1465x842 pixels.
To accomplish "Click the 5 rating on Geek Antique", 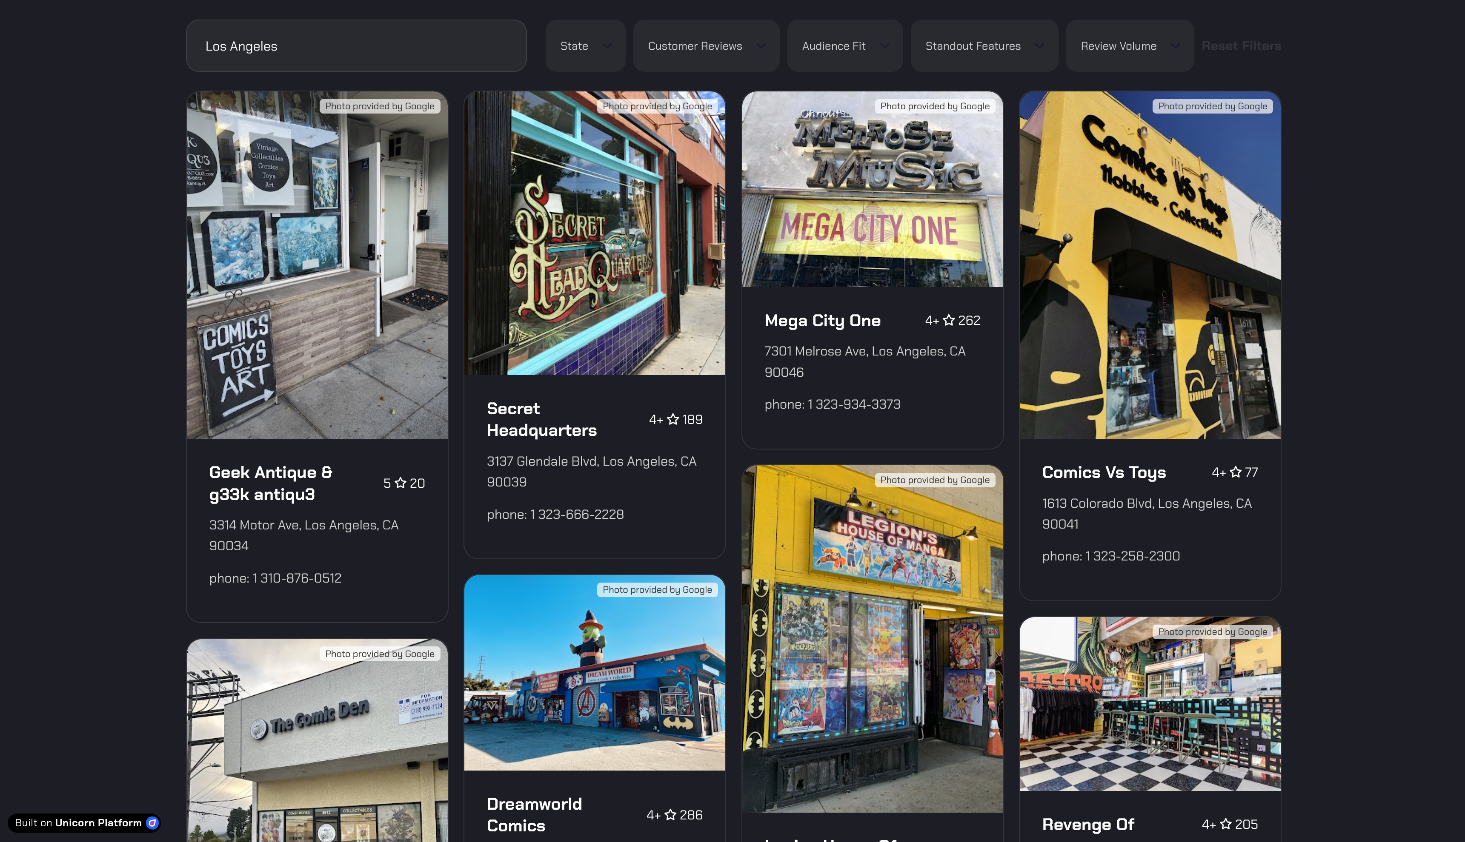I will 386,483.
